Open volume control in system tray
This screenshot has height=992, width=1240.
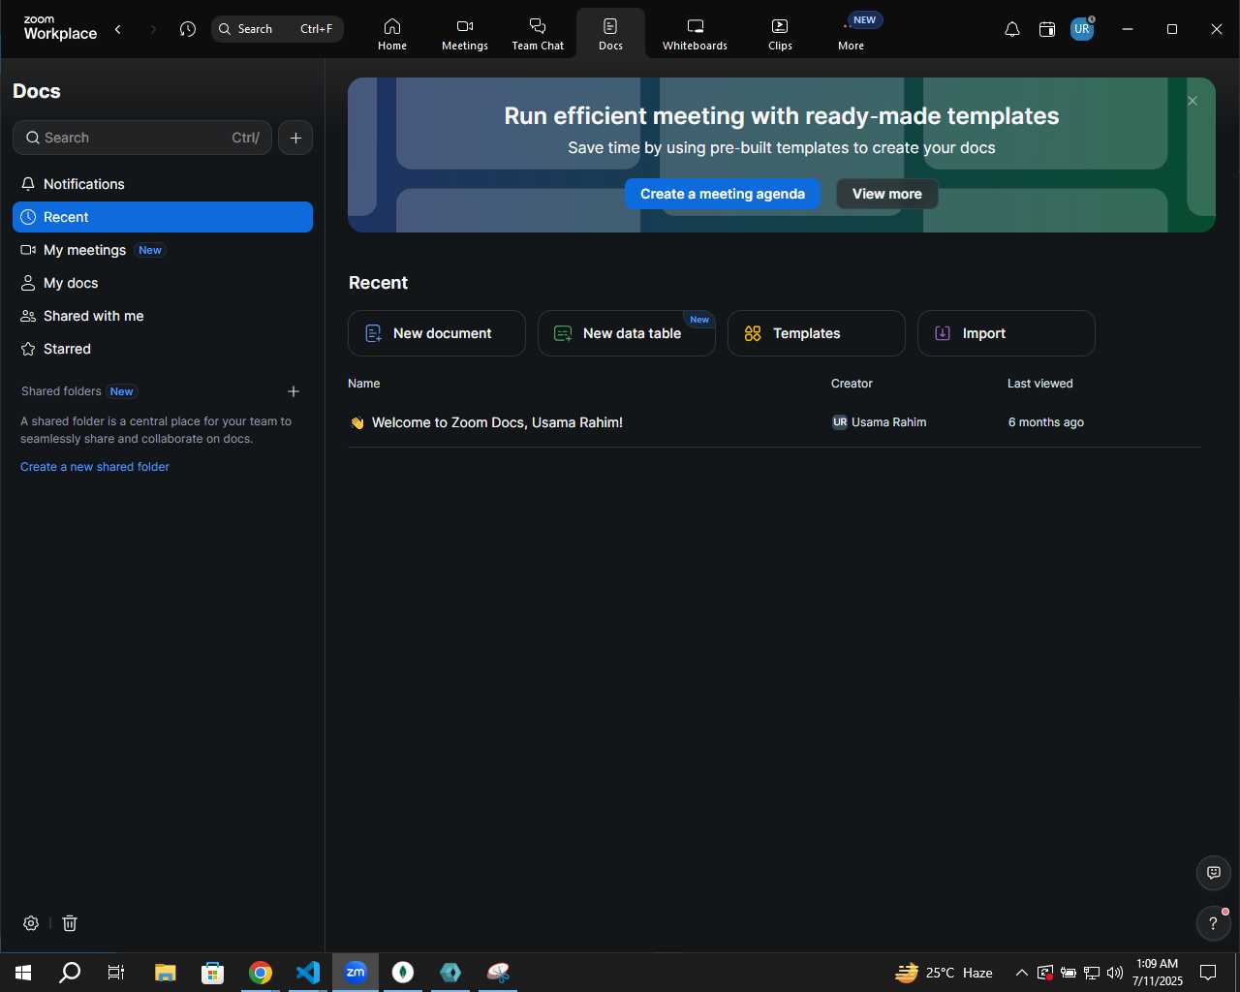click(1115, 973)
